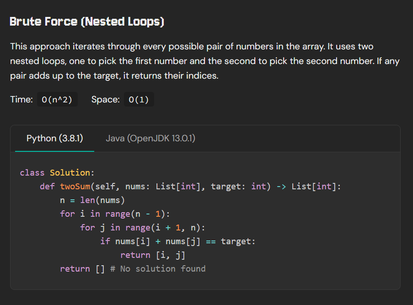Click the O(1) space complexity badge
413x305 pixels.
[139, 99]
